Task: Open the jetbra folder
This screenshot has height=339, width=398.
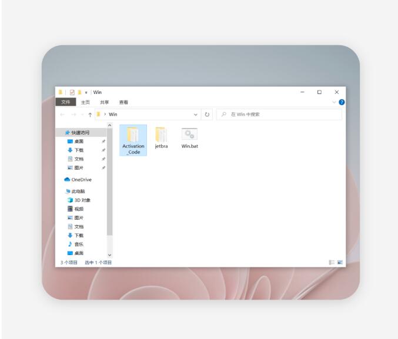Action: (161, 138)
